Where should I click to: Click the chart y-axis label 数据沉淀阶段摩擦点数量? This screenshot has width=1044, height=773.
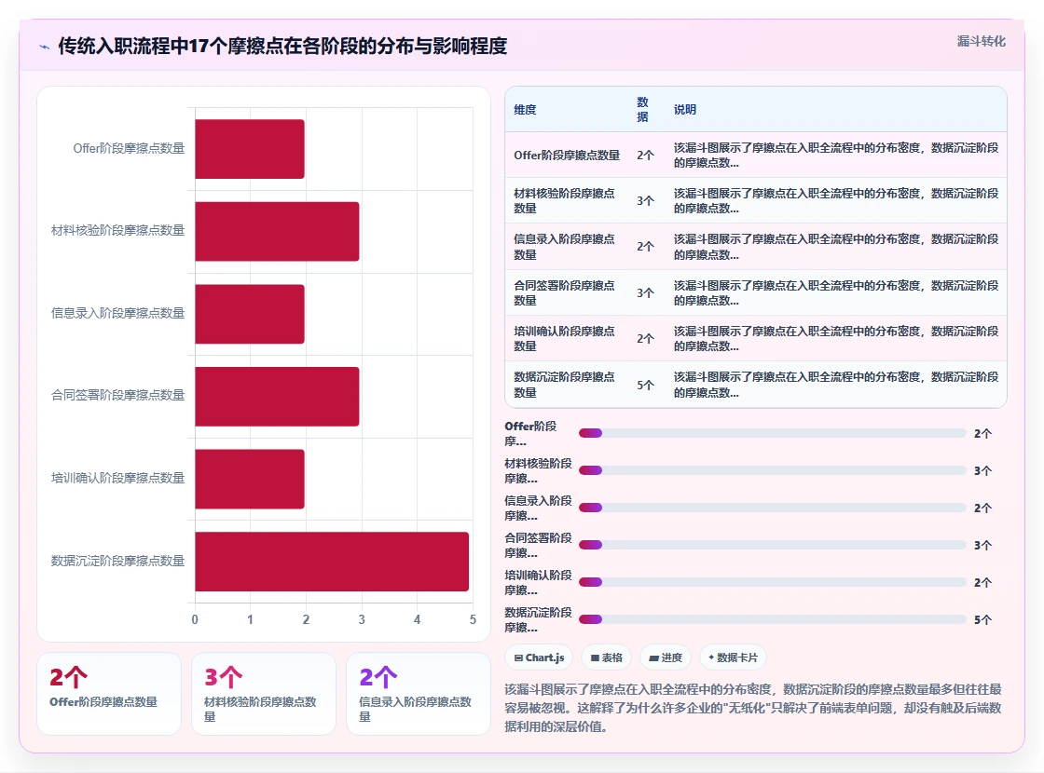(117, 561)
